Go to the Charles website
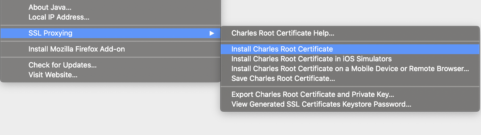This screenshot has height=135, width=481. (53, 75)
